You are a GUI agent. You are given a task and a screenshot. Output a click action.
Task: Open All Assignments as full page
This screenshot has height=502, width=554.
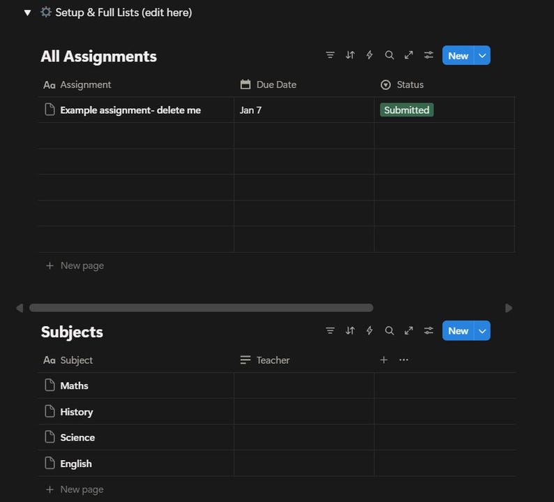pos(409,55)
